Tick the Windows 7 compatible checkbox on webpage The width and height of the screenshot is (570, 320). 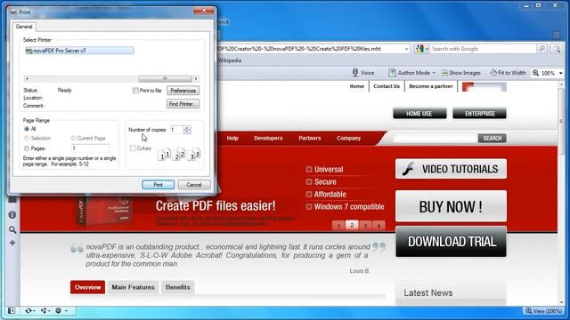point(309,207)
